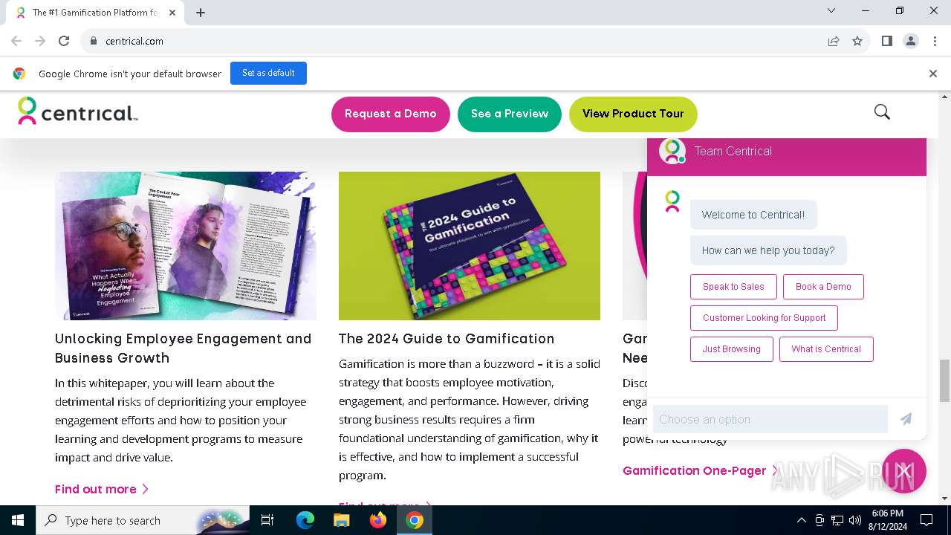Open File Explorer from the taskbar
The height and width of the screenshot is (535, 951).
click(342, 520)
